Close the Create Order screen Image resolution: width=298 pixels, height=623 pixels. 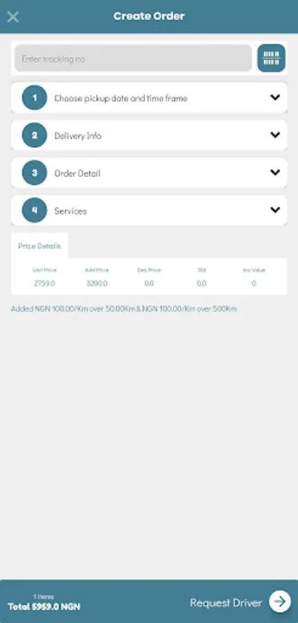coord(13,17)
